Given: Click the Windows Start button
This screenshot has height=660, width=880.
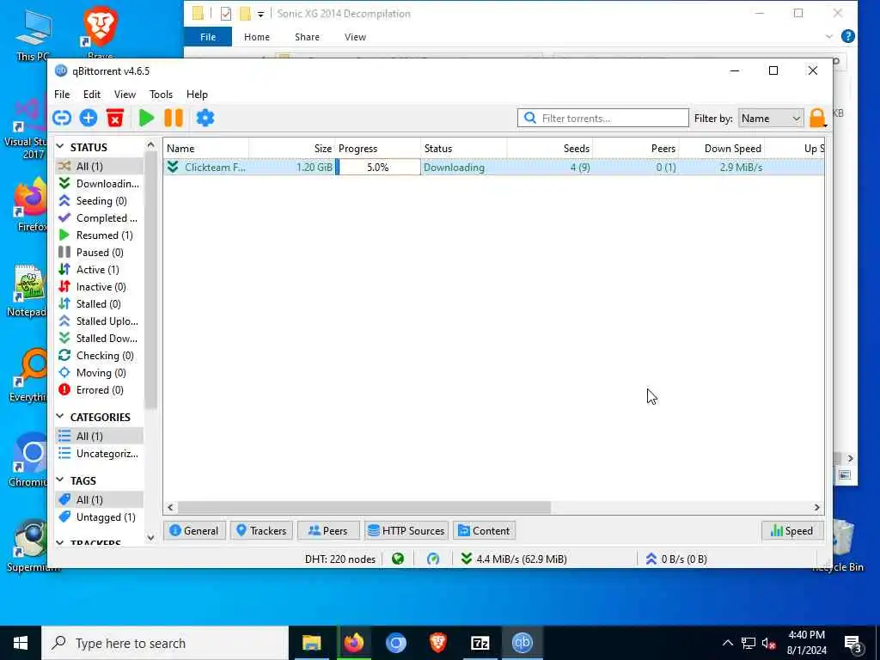Looking at the screenshot, I should (x=21, y=643).
